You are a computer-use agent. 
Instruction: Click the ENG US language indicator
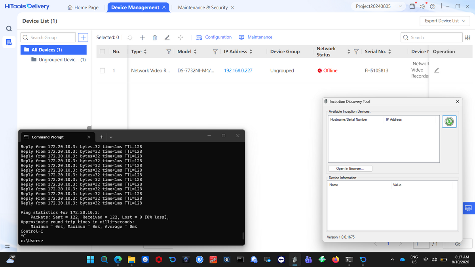coord(414,259)
